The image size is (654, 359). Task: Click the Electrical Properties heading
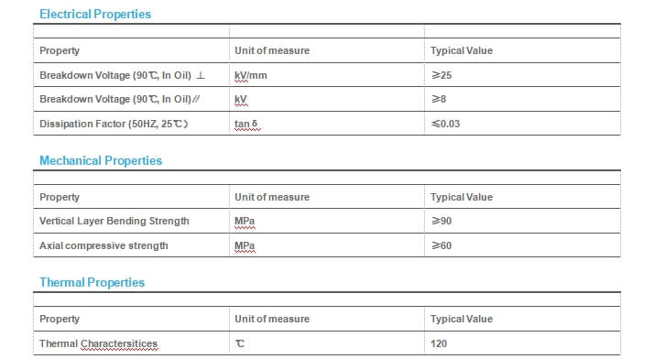tap(95, 14)
